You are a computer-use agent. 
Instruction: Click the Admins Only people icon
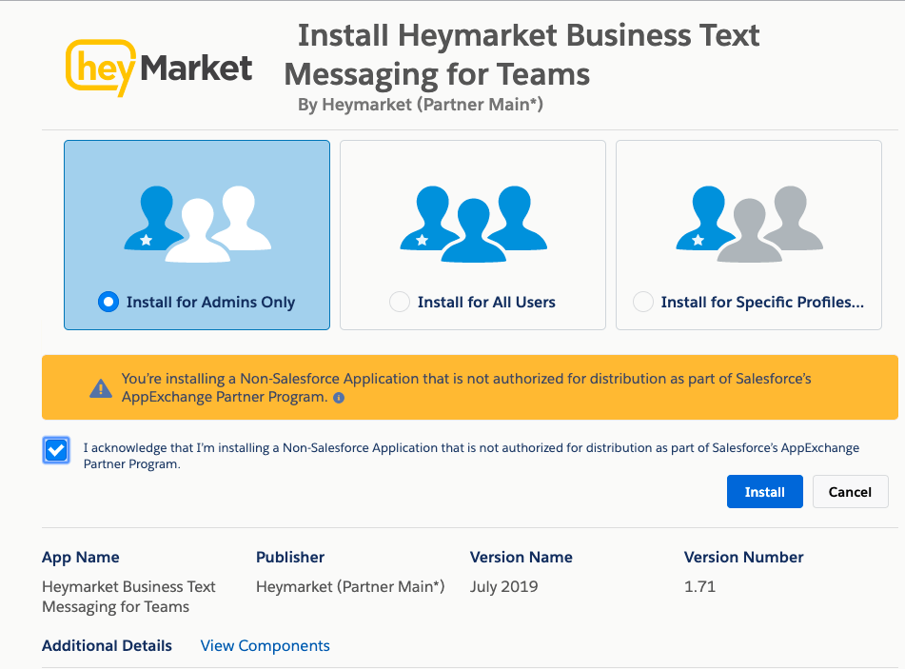coord(197,225)
